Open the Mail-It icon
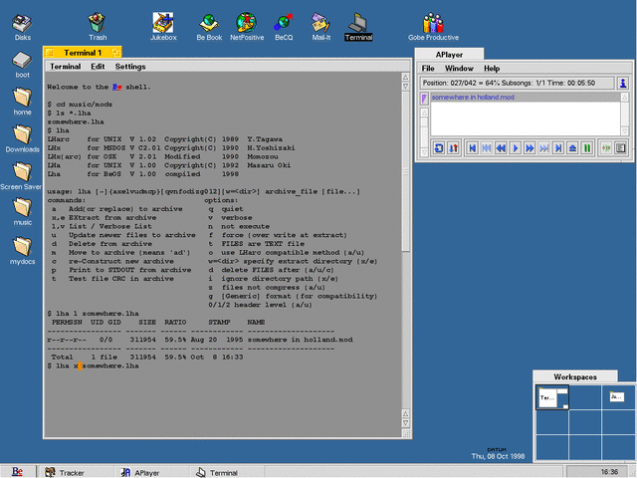The image size is (637, 478). click(x=320, y=27)
